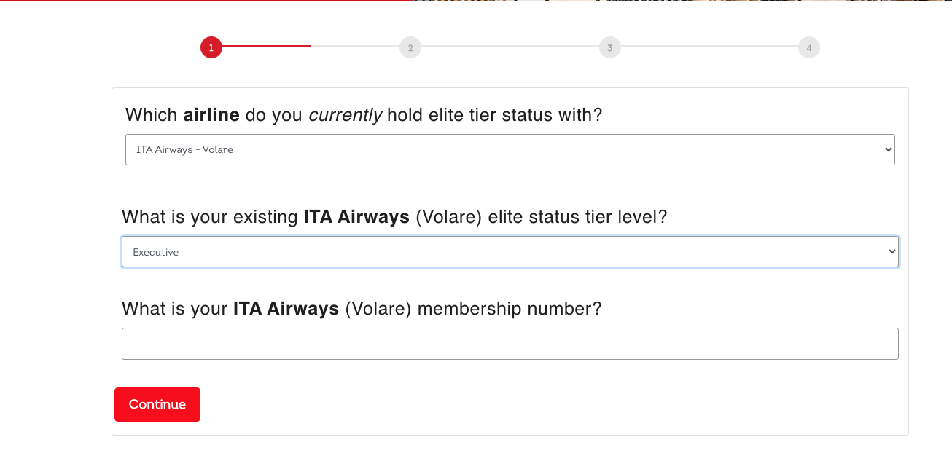The image size is (952, 453).
Task: Click the progress line between steps 3 and 4
Action: [x=709, y=47]
